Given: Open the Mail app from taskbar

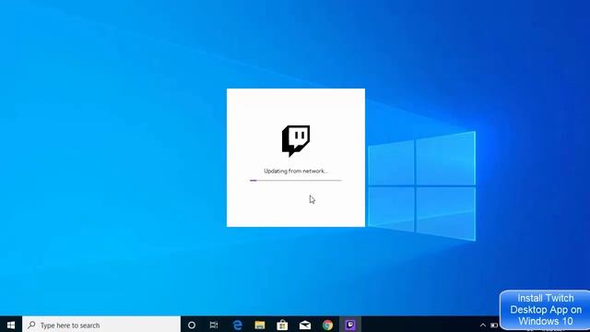Looking at the screenshot, I should pos(305,325).
